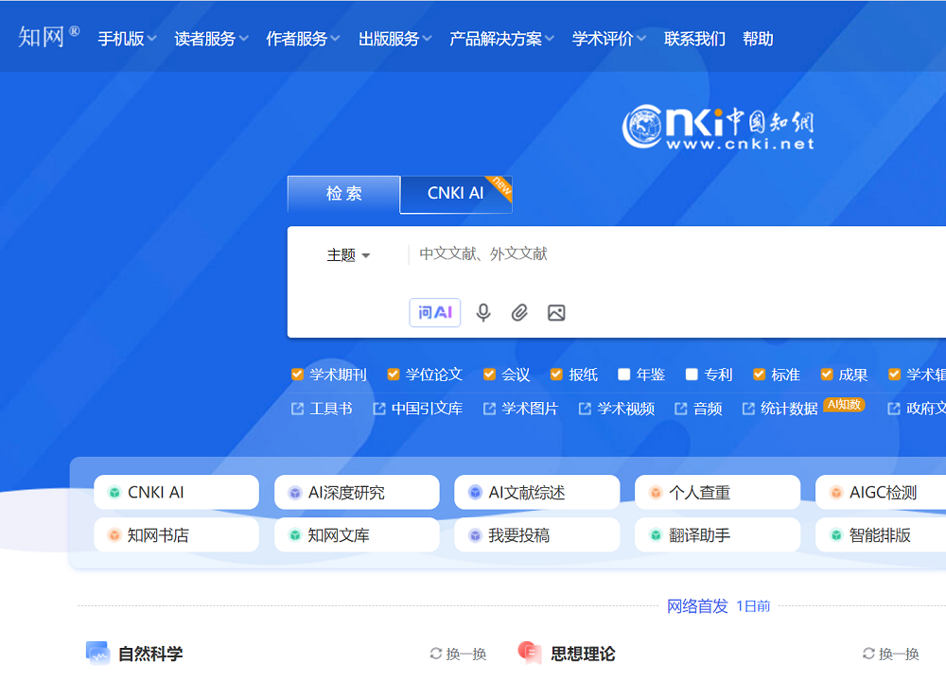This screenshot has width=946, height=681.
Task: Click the CNKI 中国知网 logo
Action: coord(717,126)
